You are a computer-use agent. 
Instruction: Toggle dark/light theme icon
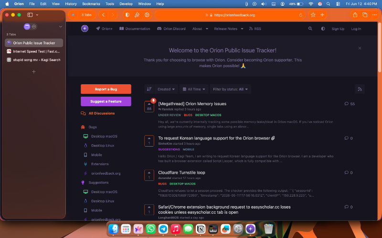(323, 29)
